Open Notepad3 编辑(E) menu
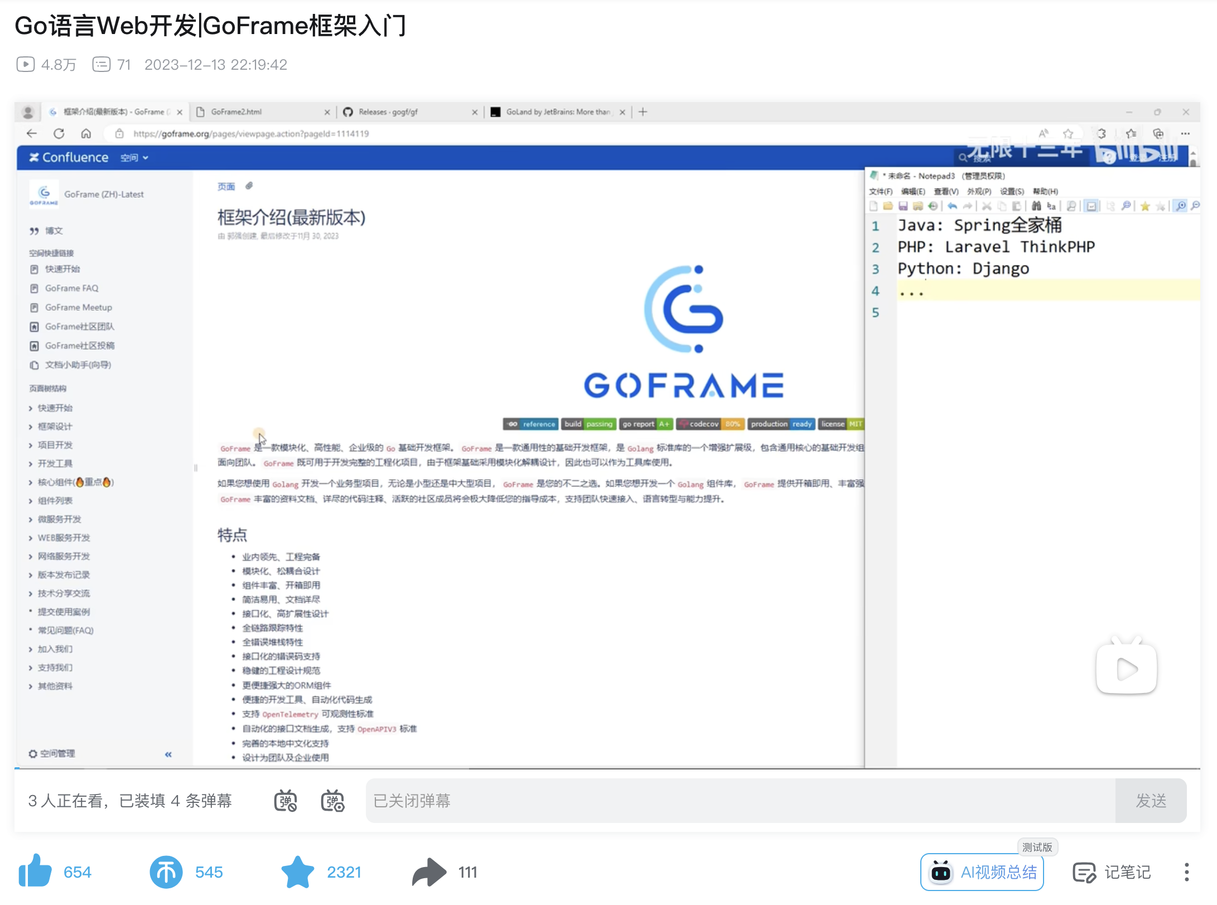1217x905 pixels. pyautogui.click(x=913, y=191)
